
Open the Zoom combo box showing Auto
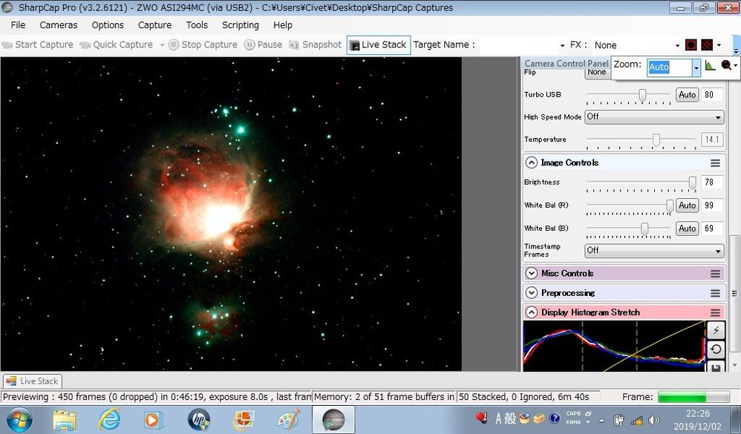pyautogui.click(x=673, y=68)
